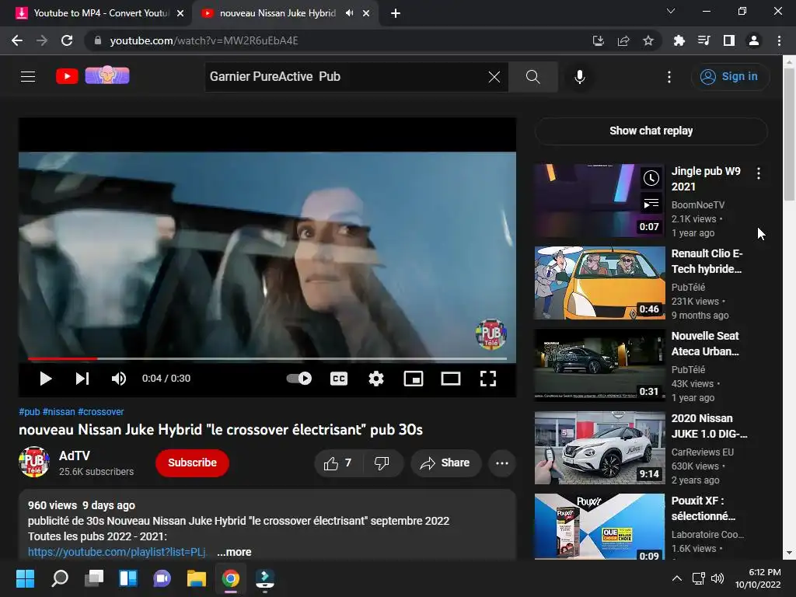This screenshot has width=796, height=597.
Task: Subscribe to the AdTV channel
Action: pos(192,463)
